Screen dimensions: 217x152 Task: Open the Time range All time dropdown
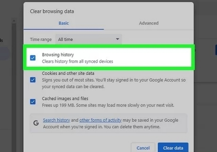(89, 39)
